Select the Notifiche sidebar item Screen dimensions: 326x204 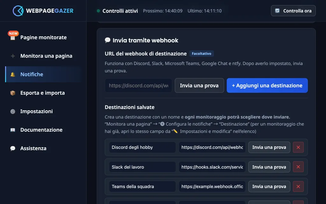(43, 74)
